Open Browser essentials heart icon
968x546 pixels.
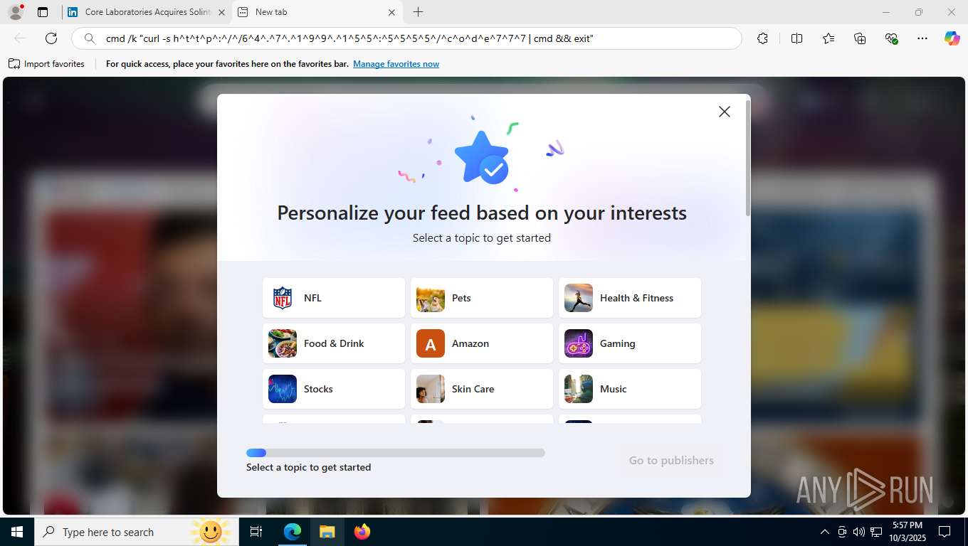coord(891,38)
